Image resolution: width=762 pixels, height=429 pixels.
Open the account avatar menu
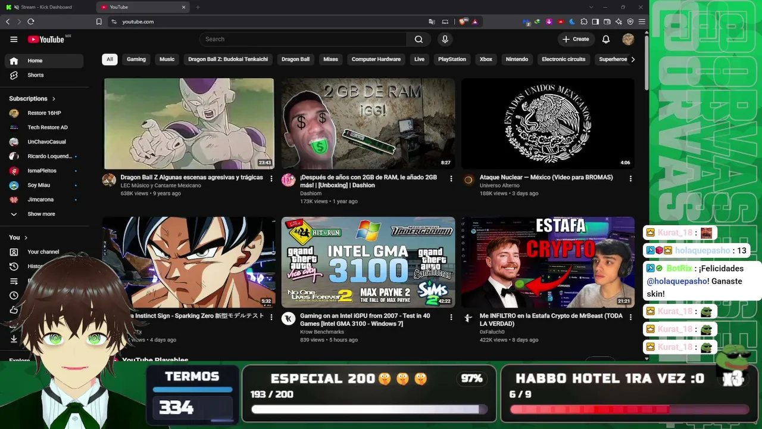628,39
